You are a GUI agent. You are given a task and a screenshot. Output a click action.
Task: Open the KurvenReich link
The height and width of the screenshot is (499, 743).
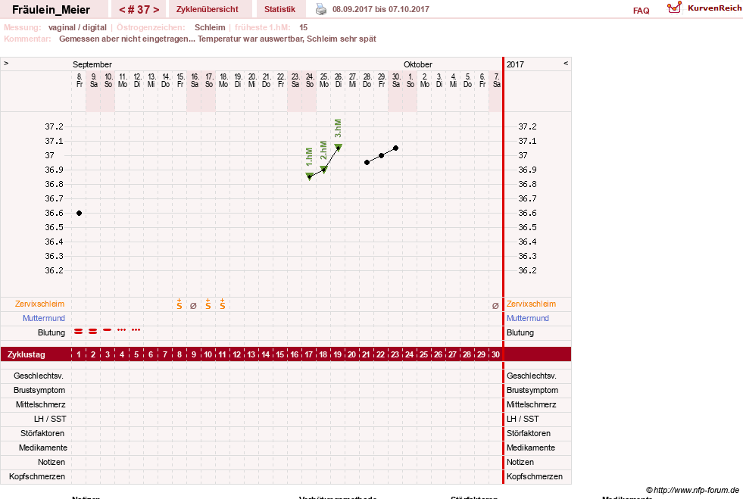click(714, 8)
